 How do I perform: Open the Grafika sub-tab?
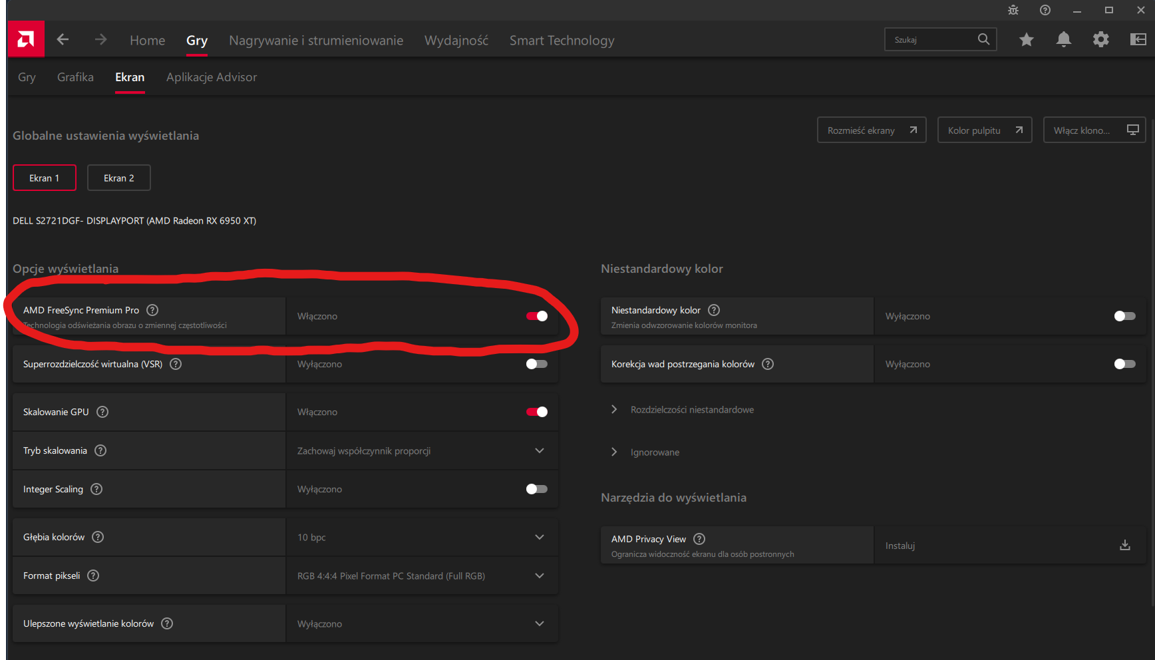pos(75,77)
